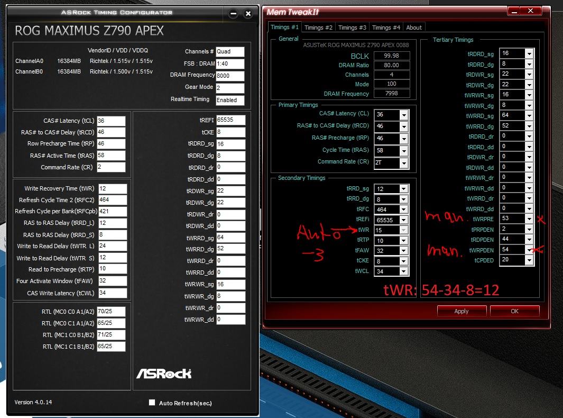This screenshot has width=563, height=418.
Task: Click the ROG MAXIMUS Z790 APEX title
Action: pyautogui.click(x=89, y=31)
